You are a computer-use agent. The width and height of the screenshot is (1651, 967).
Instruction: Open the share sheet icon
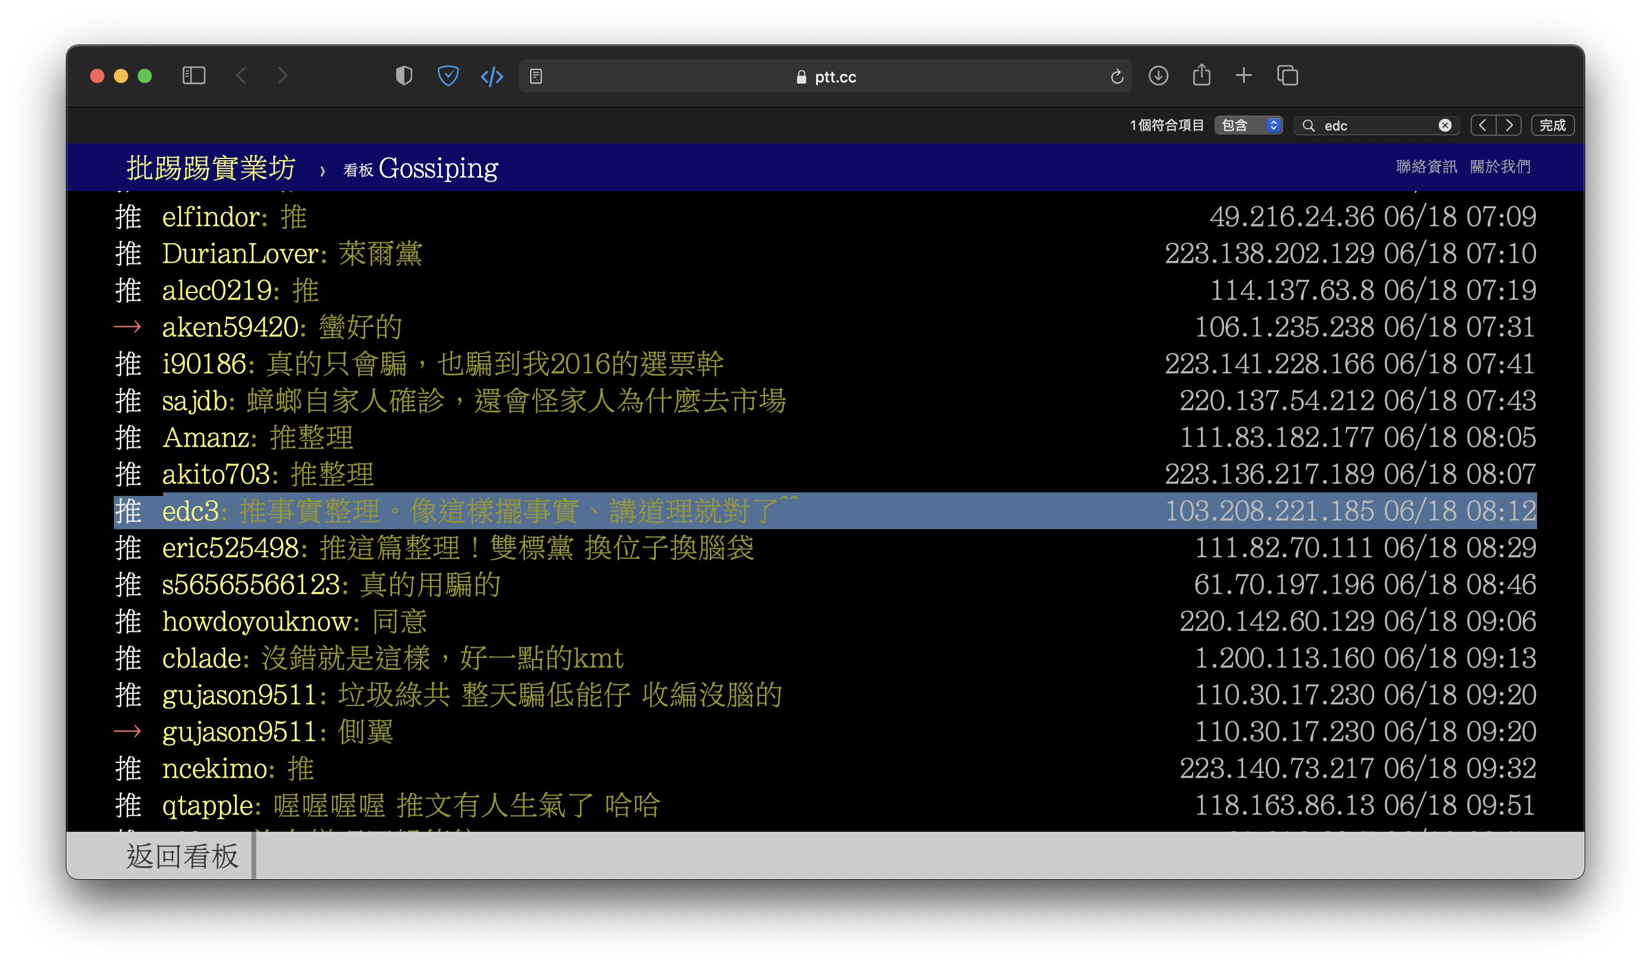1201,75
